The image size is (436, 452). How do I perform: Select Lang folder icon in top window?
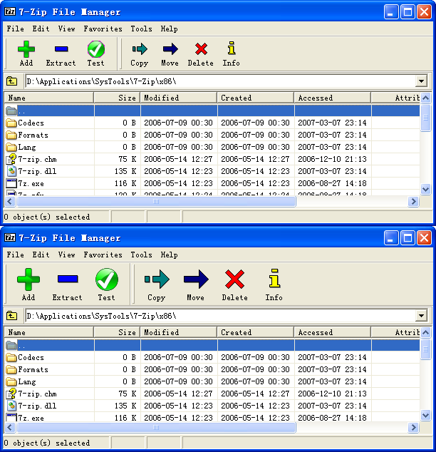pyautogui.click(x=11, y=147)
